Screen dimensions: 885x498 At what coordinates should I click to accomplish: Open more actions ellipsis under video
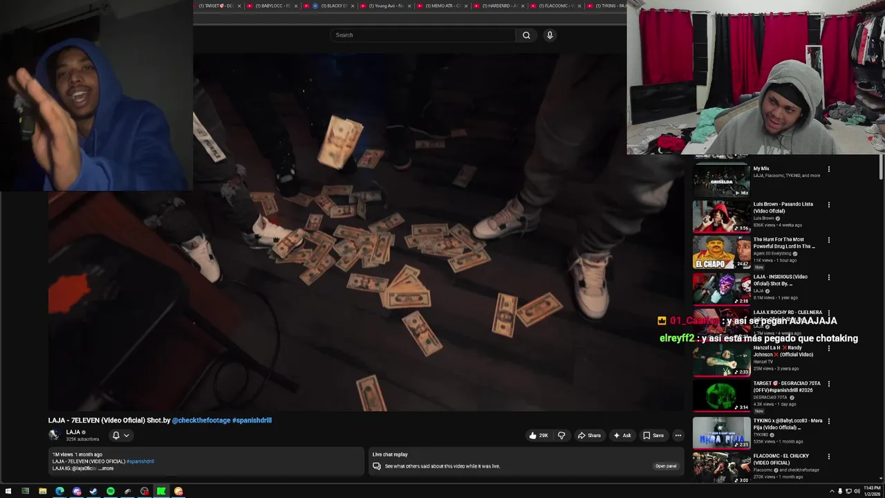pos(678,435)
